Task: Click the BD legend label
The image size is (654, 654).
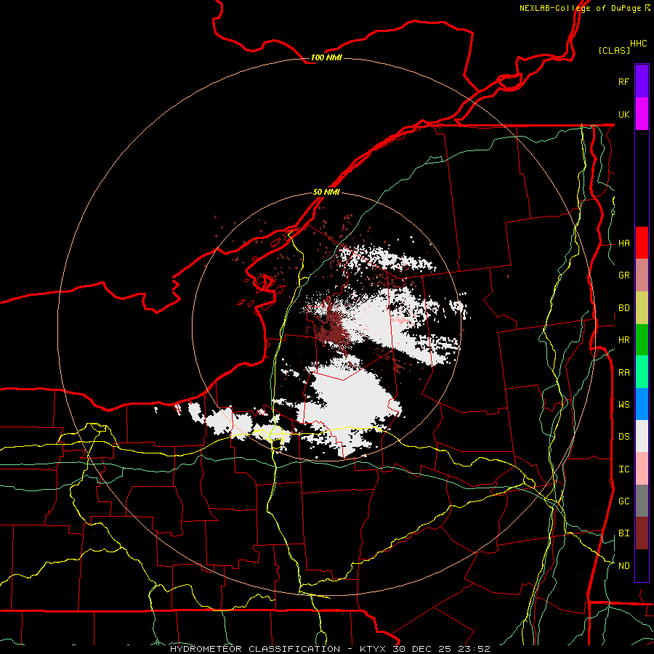Action: click(x=623, y=308)
